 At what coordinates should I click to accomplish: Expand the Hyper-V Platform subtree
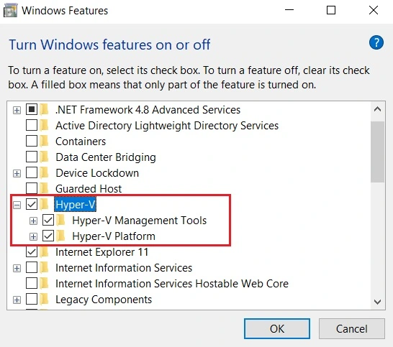33,236
